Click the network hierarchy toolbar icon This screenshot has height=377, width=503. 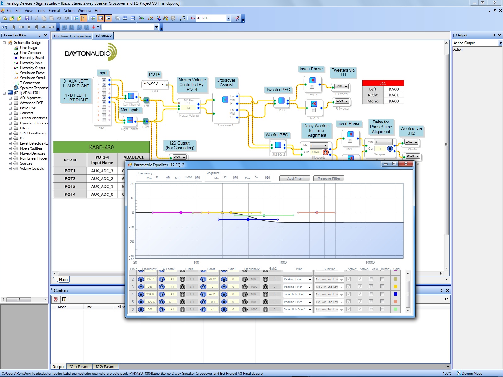pyautogui.click(x=183, y=19)
